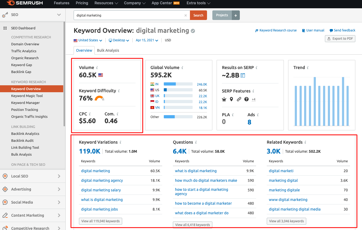Click the US global volume bar
The height and width of the screenshot is (230, 362).
click(x=178, y=90)
